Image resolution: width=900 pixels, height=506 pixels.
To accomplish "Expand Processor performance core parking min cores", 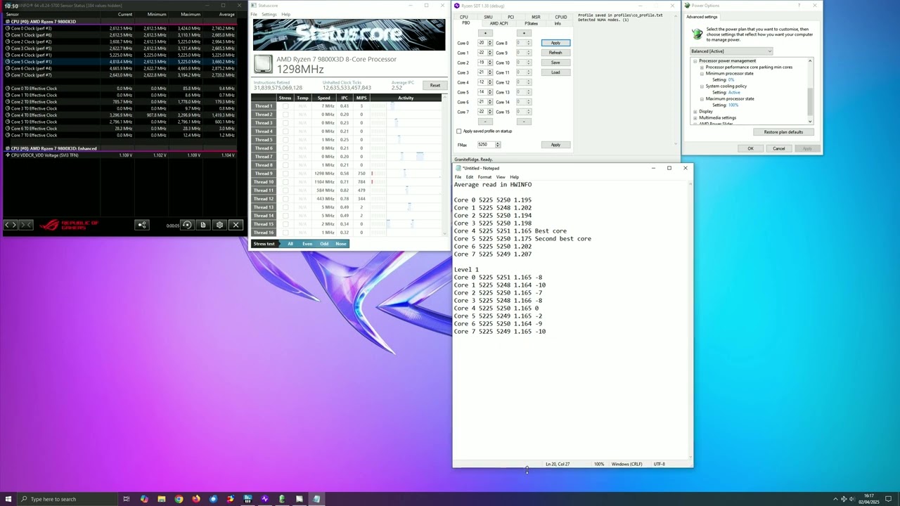I will coord(702,67).
